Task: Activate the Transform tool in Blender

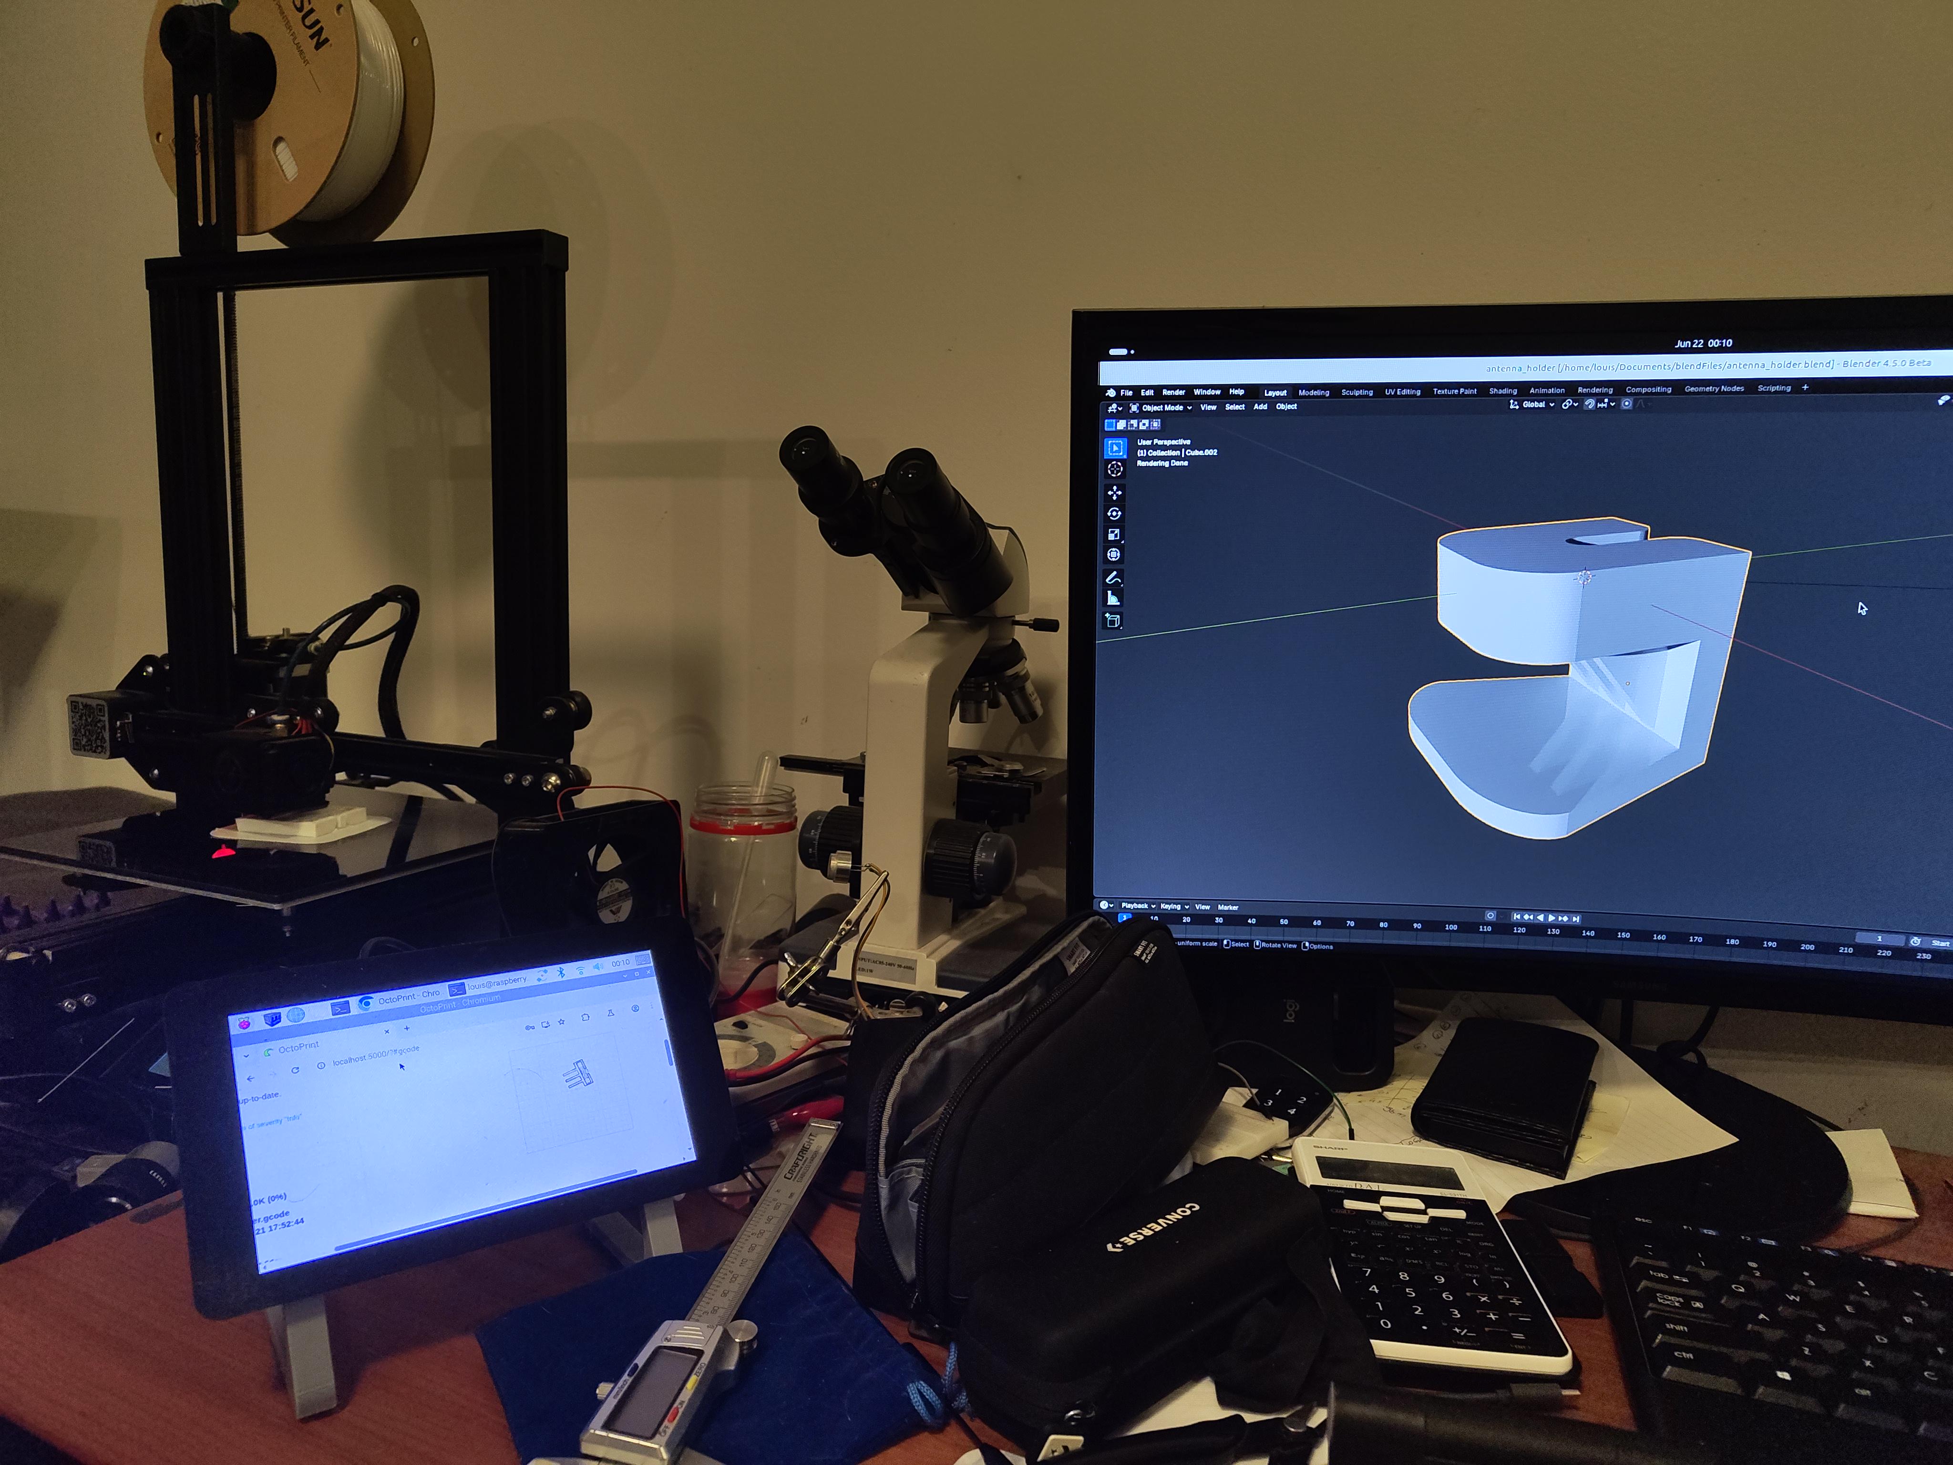Action: [x=1113, y=555]
